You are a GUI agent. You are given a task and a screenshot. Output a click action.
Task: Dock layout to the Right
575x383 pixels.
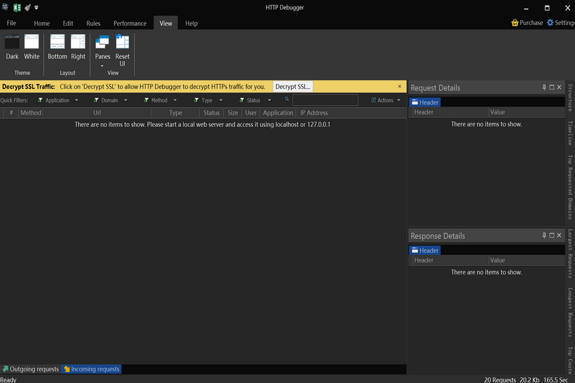pyautogui.click(x=78, y=48)
